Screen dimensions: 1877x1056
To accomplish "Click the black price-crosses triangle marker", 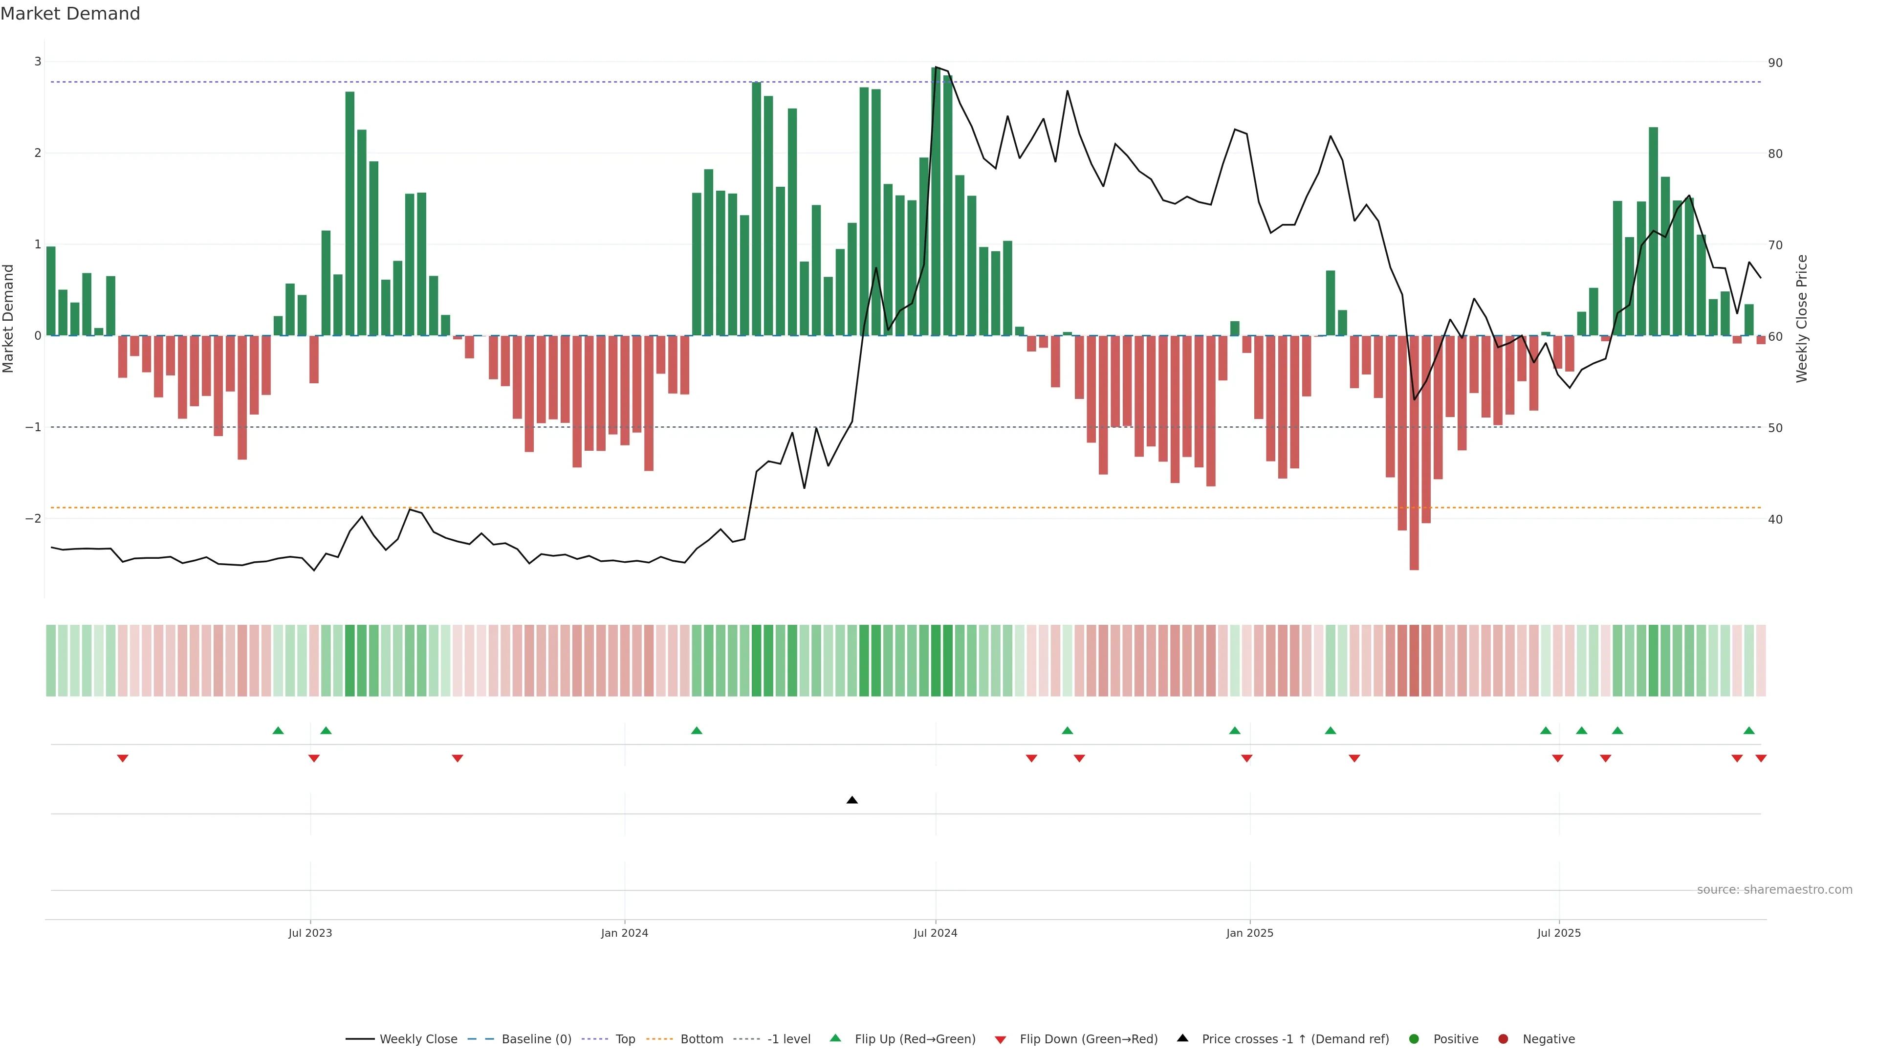I will point(852,800).
